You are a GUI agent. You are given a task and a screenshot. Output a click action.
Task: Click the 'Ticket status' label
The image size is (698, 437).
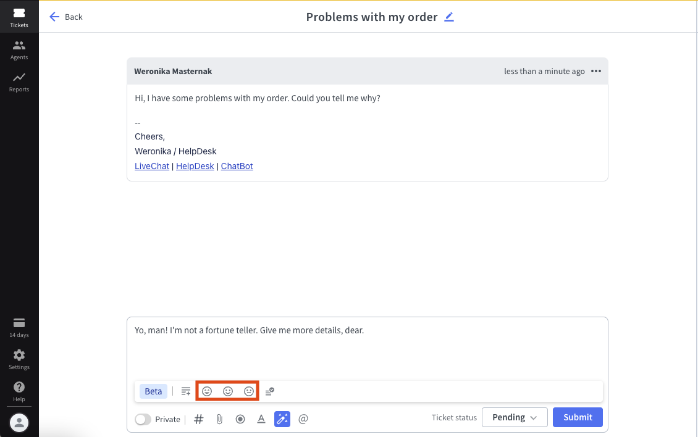[x=454, y=417]
